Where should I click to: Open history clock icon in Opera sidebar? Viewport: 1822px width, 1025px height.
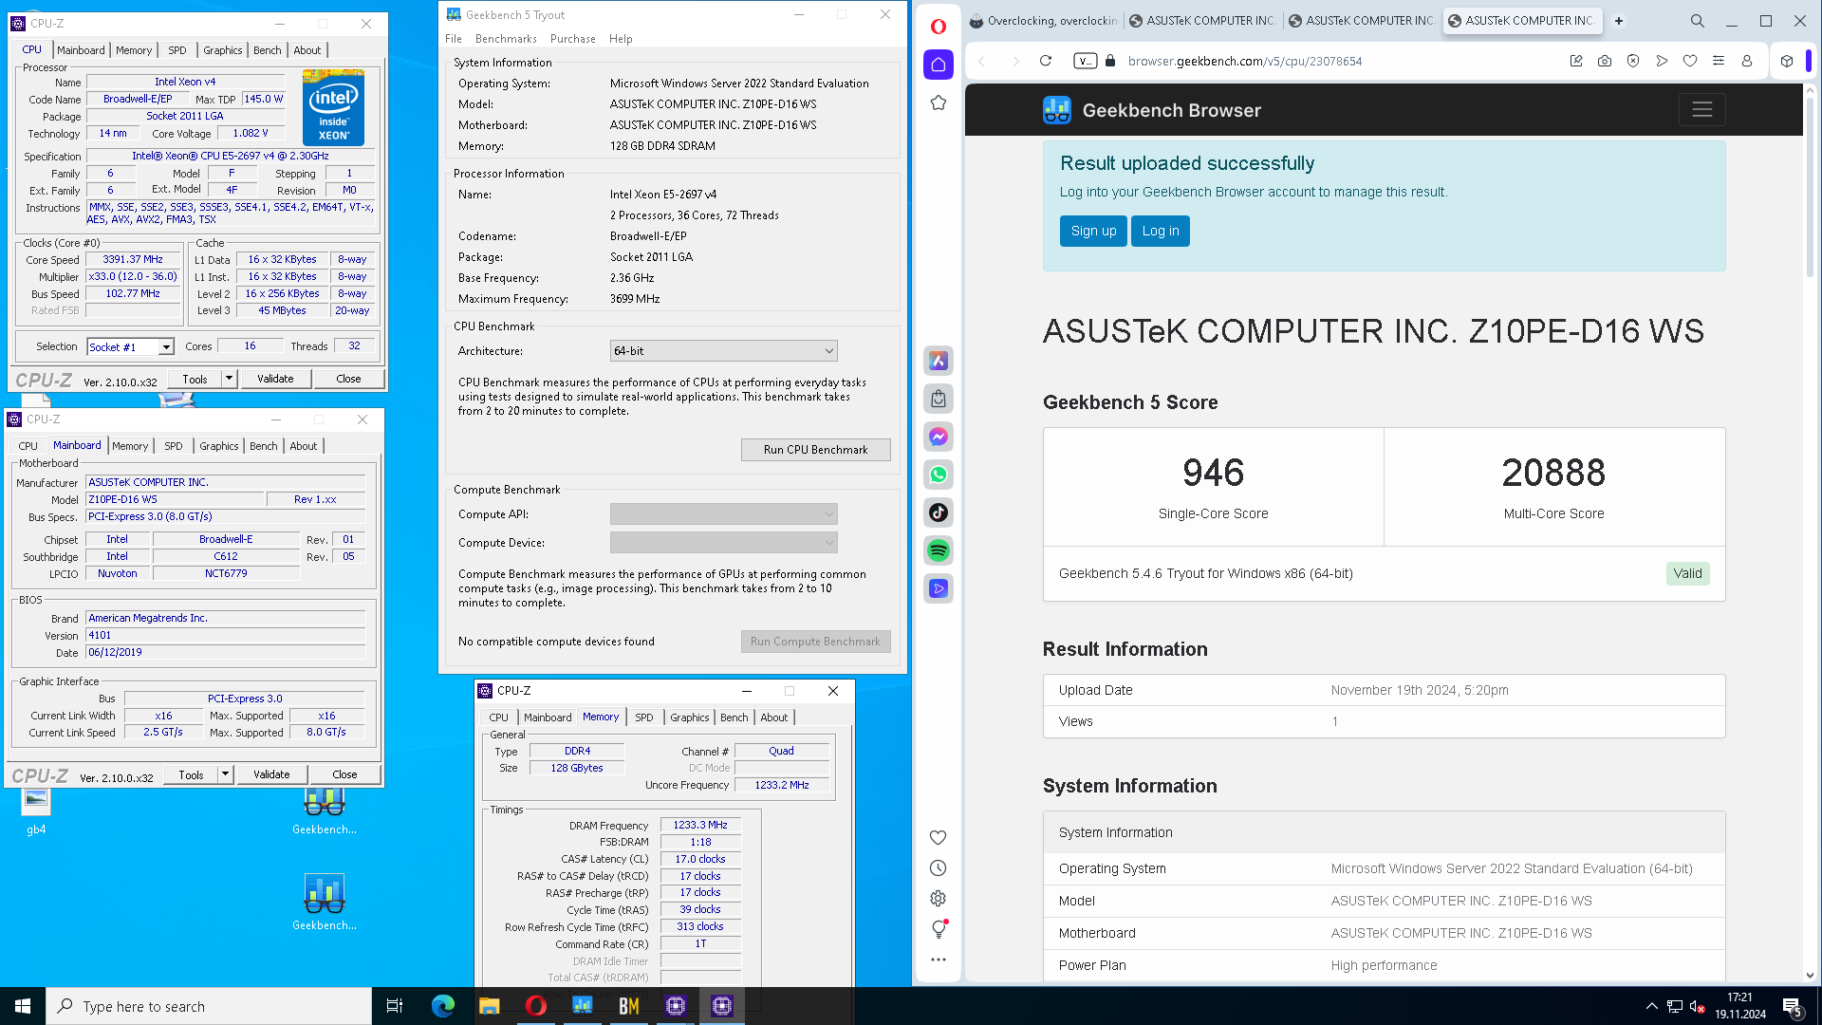point(938,867)
